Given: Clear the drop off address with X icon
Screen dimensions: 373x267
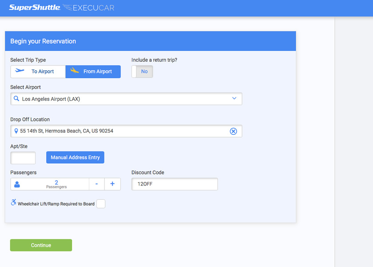Looking at the screenshot, I should click(x=234, y=131).
